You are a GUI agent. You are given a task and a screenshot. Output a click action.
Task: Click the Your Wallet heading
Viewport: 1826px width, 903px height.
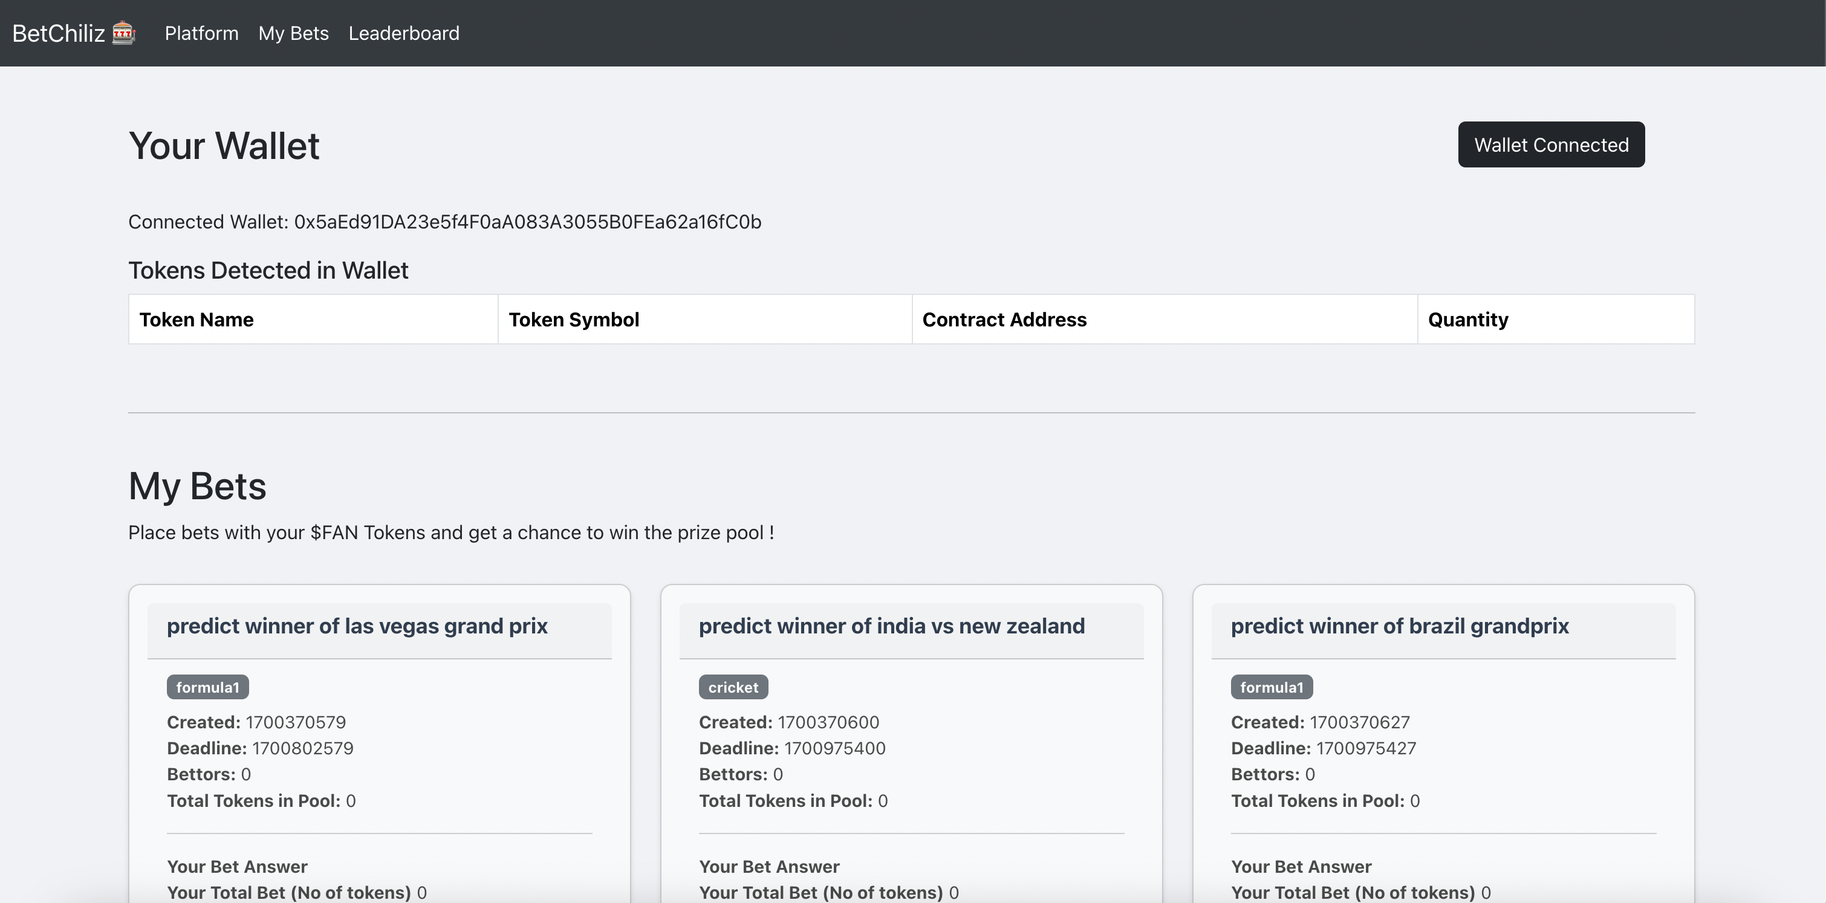[224, 146]
